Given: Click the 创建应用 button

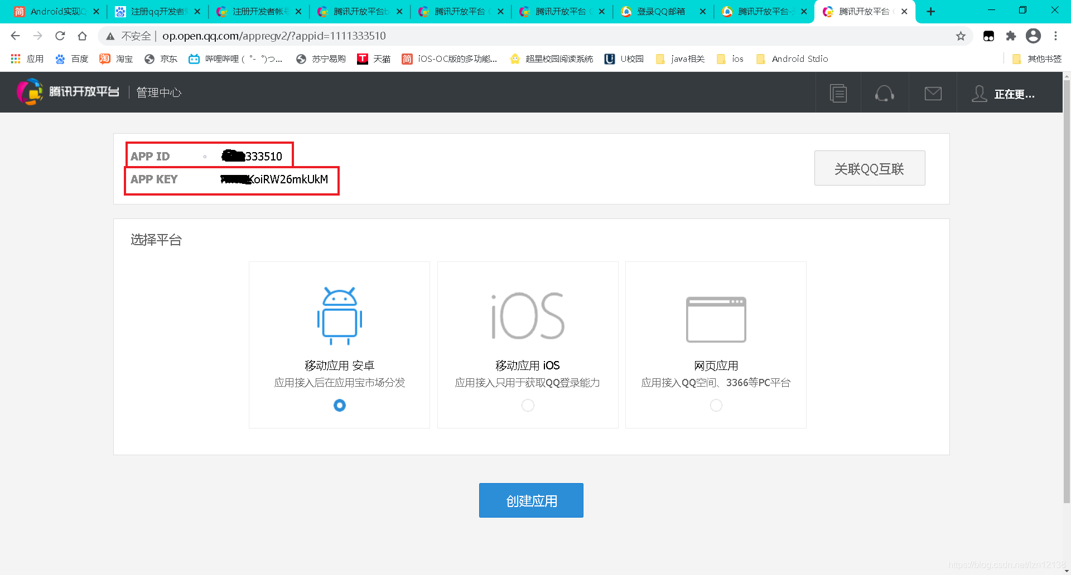Looking at the screenshot, I should click(x=531, y=500).
